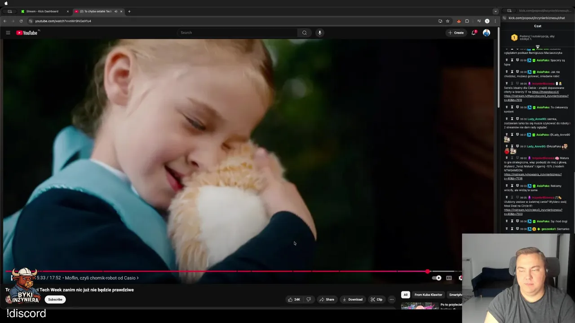Focus the YouTube search field
The image size is (575, 323).
click(x=237, y=33)
